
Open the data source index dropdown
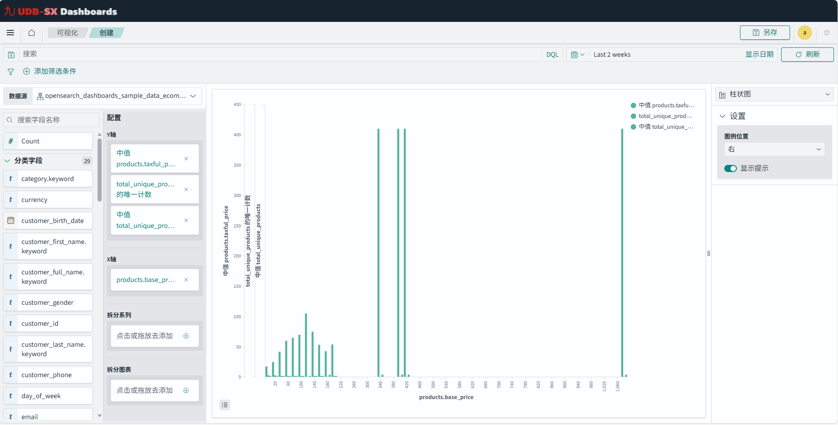[117, 96]
